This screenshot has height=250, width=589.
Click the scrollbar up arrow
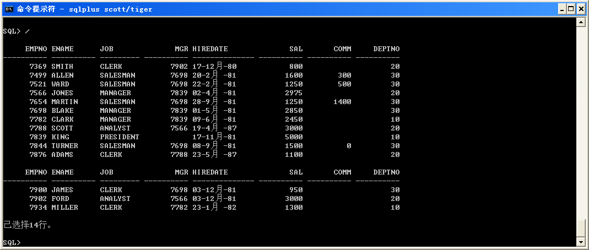pyautogui.click(x=580, y=22)
